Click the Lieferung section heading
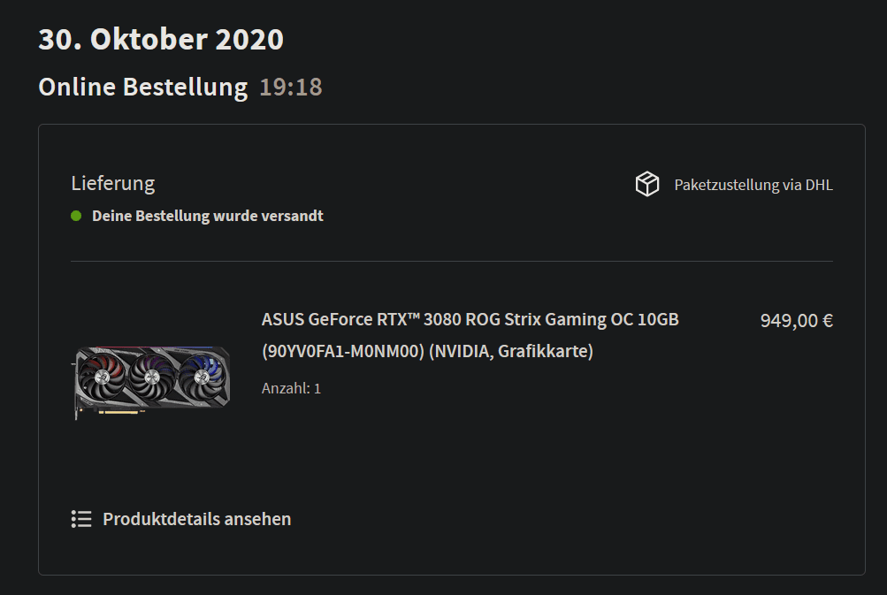This screenshot has width=887, height=595. 112,183
